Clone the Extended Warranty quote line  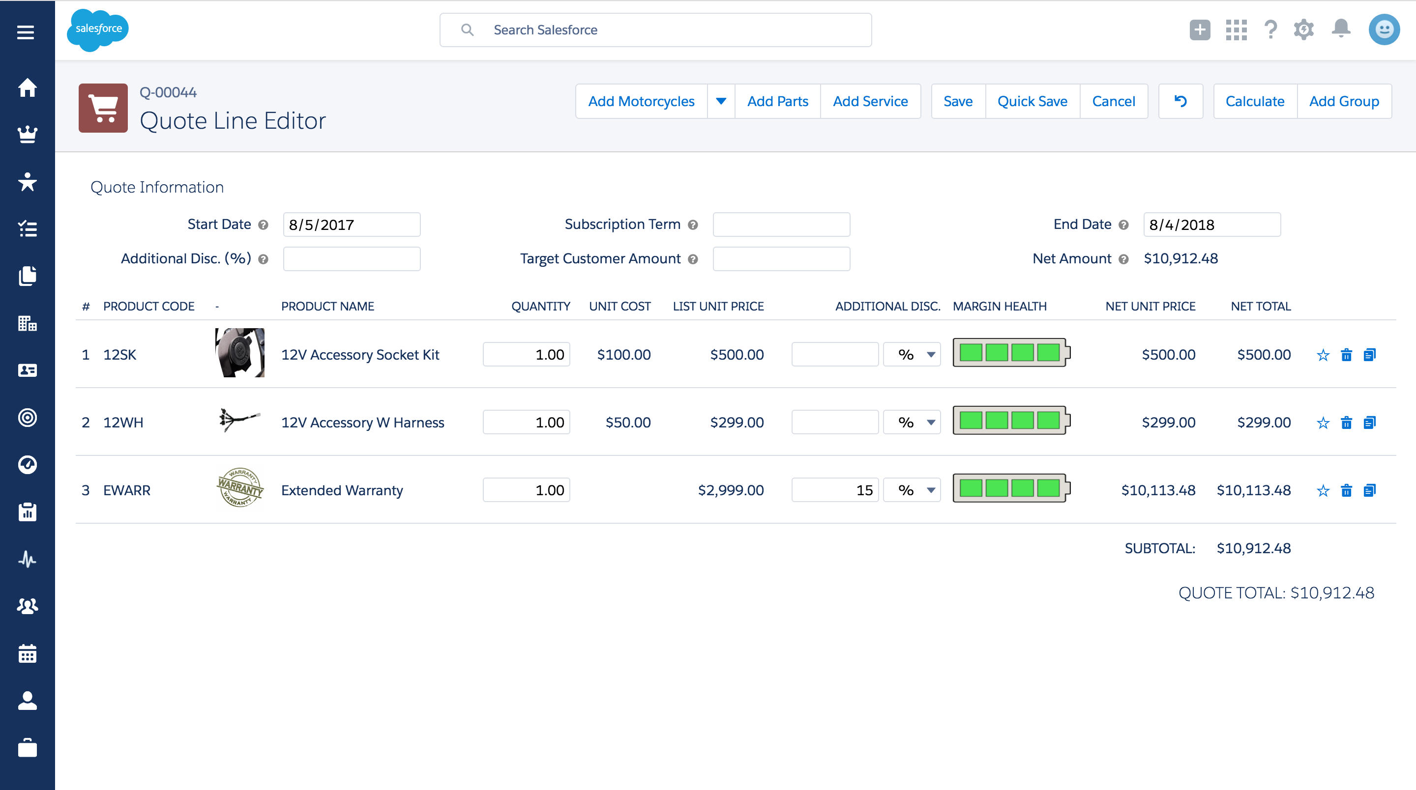tap(1369, 490)
